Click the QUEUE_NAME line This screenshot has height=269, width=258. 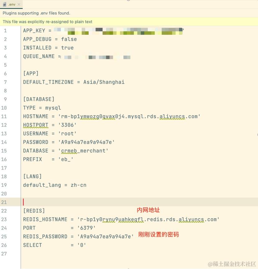point(77,57)
